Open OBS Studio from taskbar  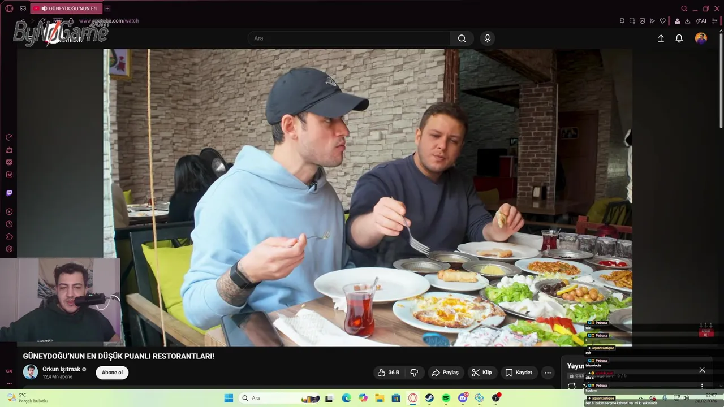click(496, 398)
